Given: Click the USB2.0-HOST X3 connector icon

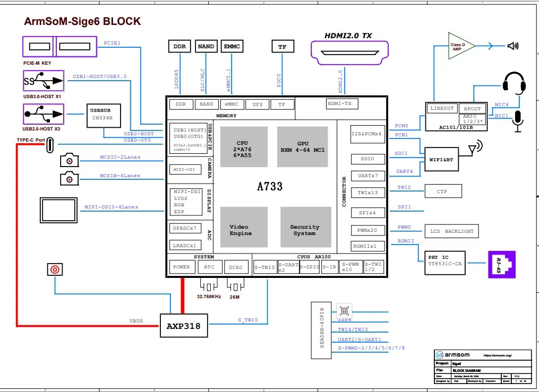Looking at the screenshot, I should click(42, 114).
